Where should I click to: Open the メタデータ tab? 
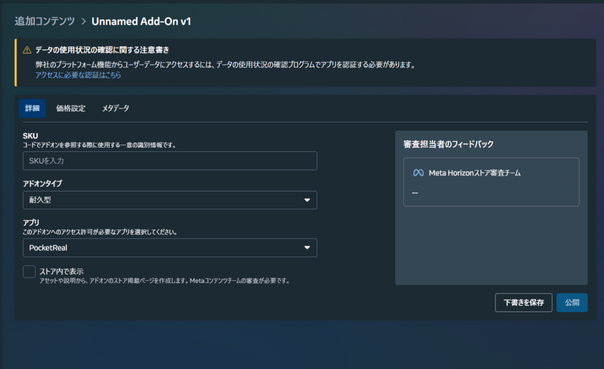[x=116, y=108]
